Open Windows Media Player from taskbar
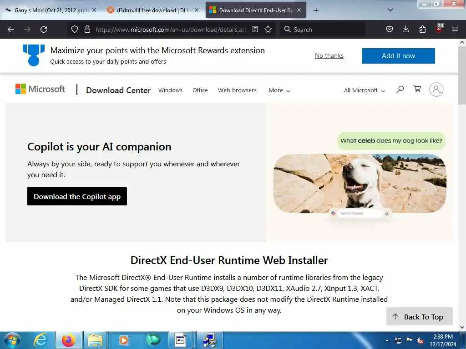The image size is (466, 349). coord(124,340)
